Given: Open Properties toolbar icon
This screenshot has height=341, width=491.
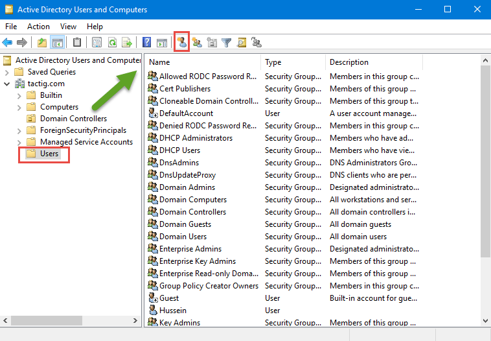Looking at the screenshot, I should pos(97,42).
